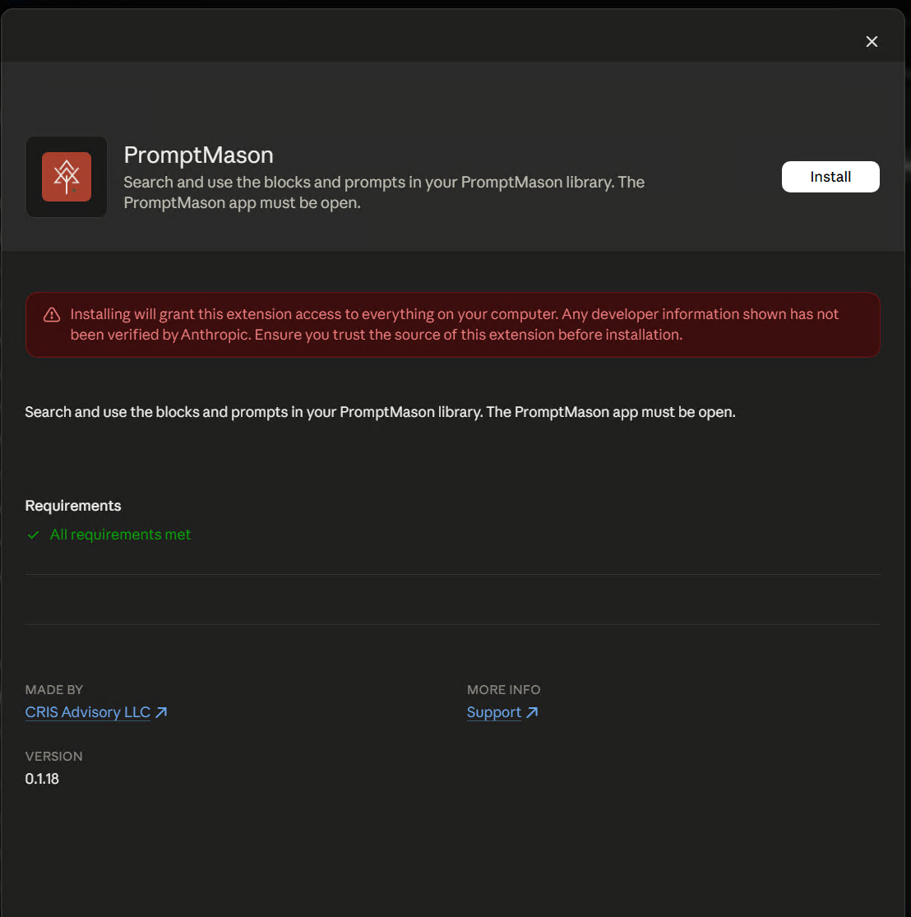Viewport: 911px width, 917px height.
Task: Select the 'All requirements met' text
Action: click(x=121, y=535)
